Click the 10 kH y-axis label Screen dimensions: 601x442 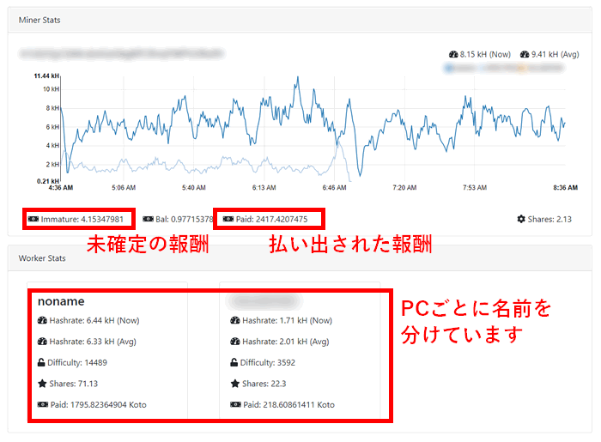(51, 89)
